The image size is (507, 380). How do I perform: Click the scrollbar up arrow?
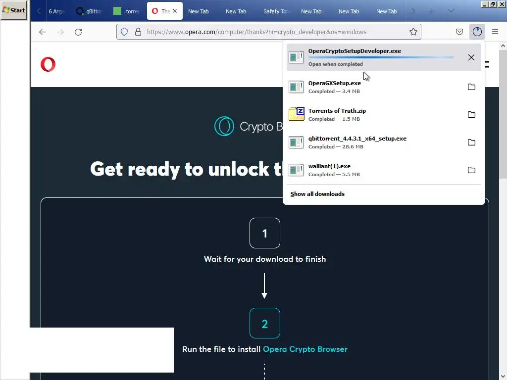(503, 46)
